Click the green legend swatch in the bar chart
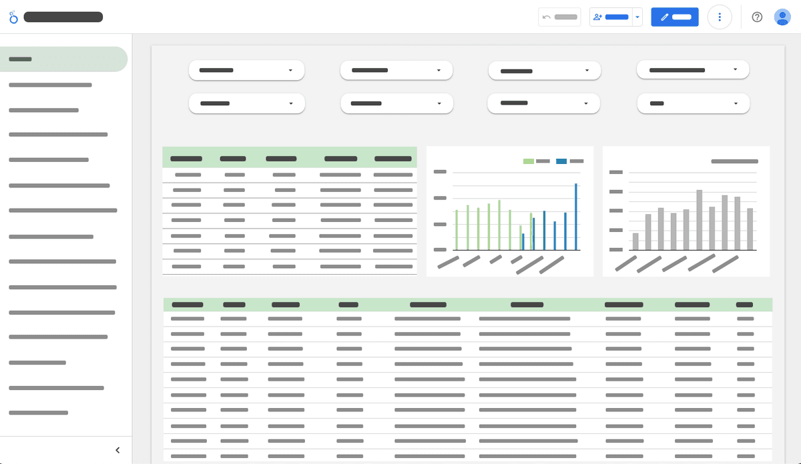This screenshot has width=801, height=464. (x=529, y=161)
